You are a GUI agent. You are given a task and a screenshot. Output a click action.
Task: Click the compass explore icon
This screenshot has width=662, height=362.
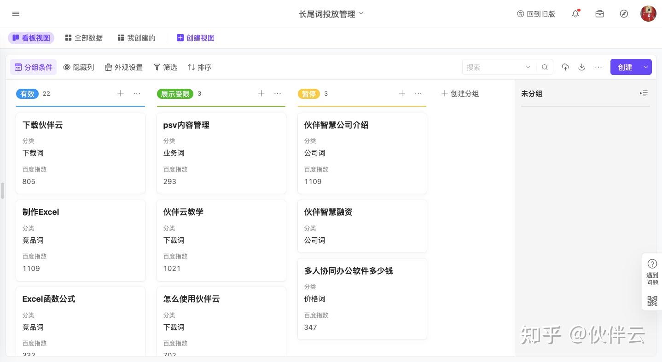tap(624, 14)
